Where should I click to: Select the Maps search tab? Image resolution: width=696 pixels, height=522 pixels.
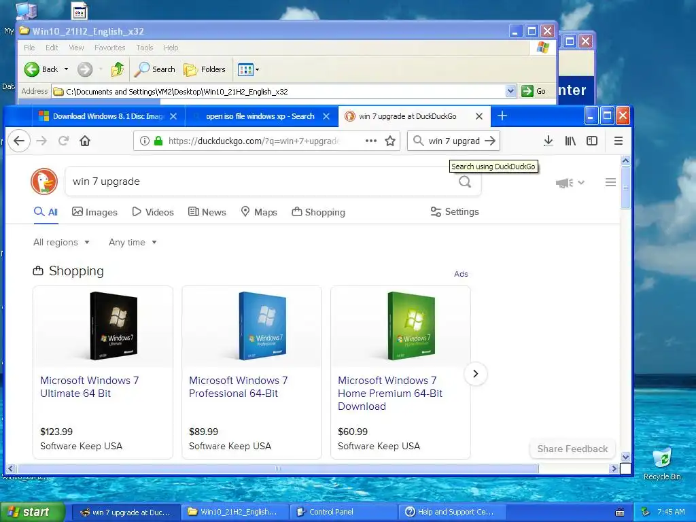coord(259,212)
